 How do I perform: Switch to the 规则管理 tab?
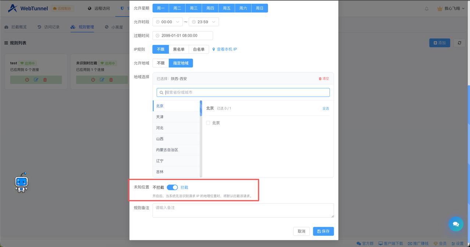82,27
